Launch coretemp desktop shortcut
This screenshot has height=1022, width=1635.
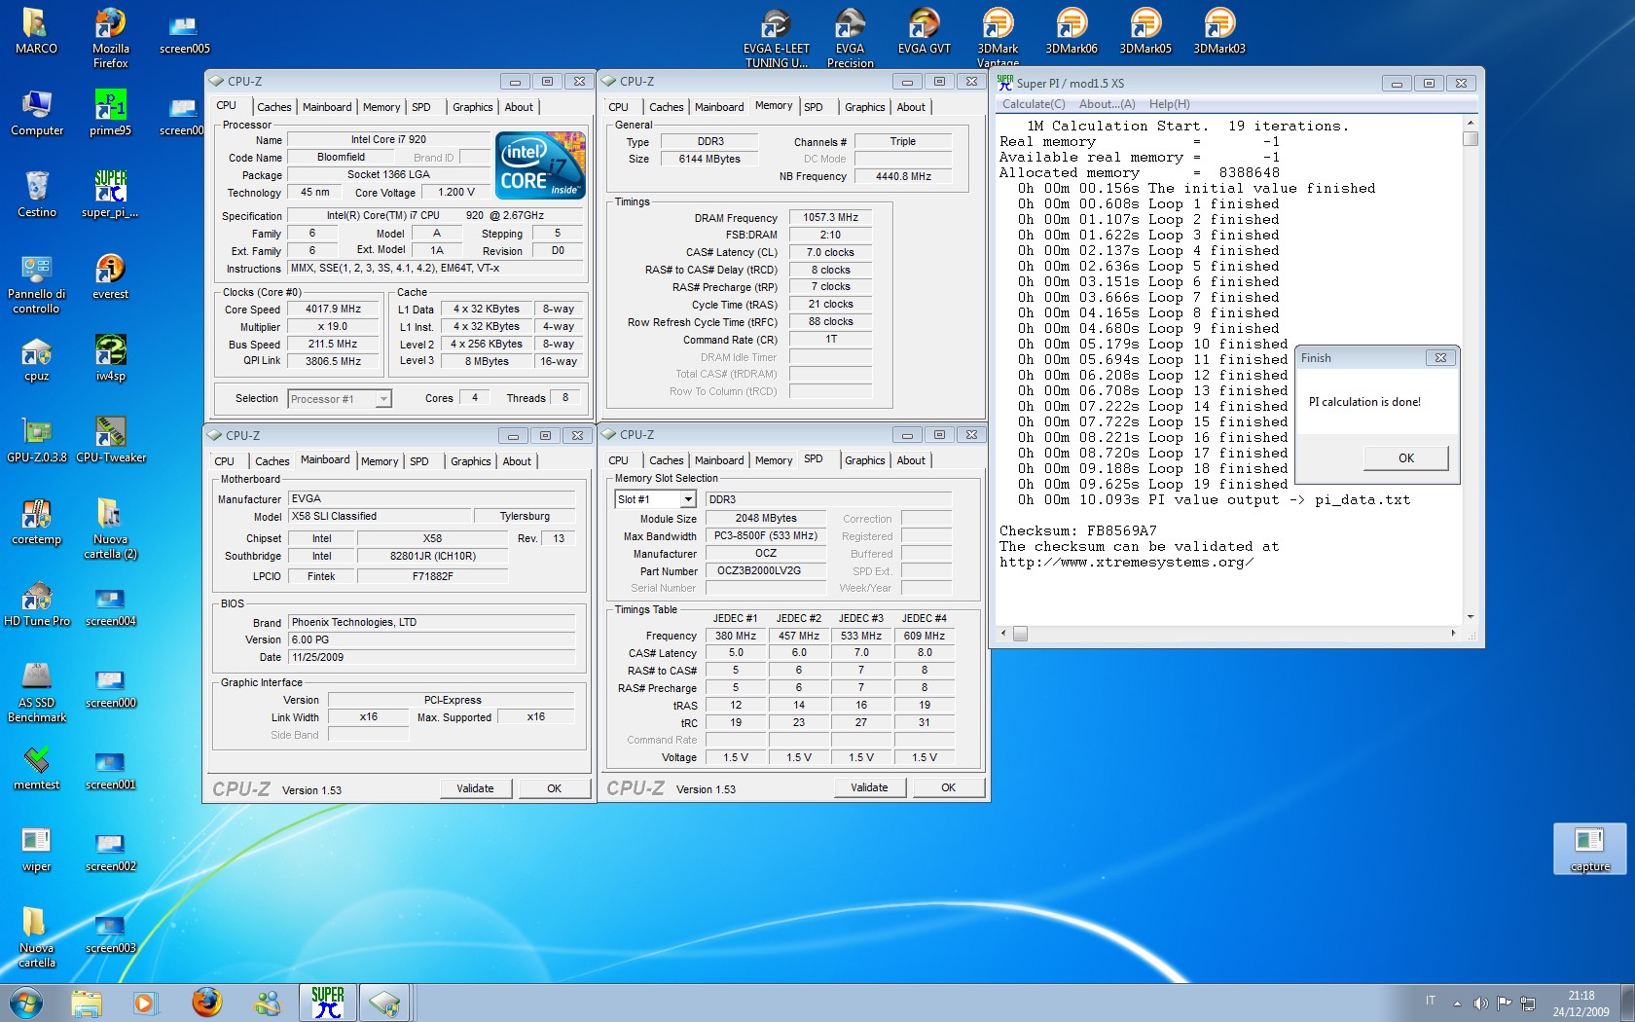click(x=37, y=521)
